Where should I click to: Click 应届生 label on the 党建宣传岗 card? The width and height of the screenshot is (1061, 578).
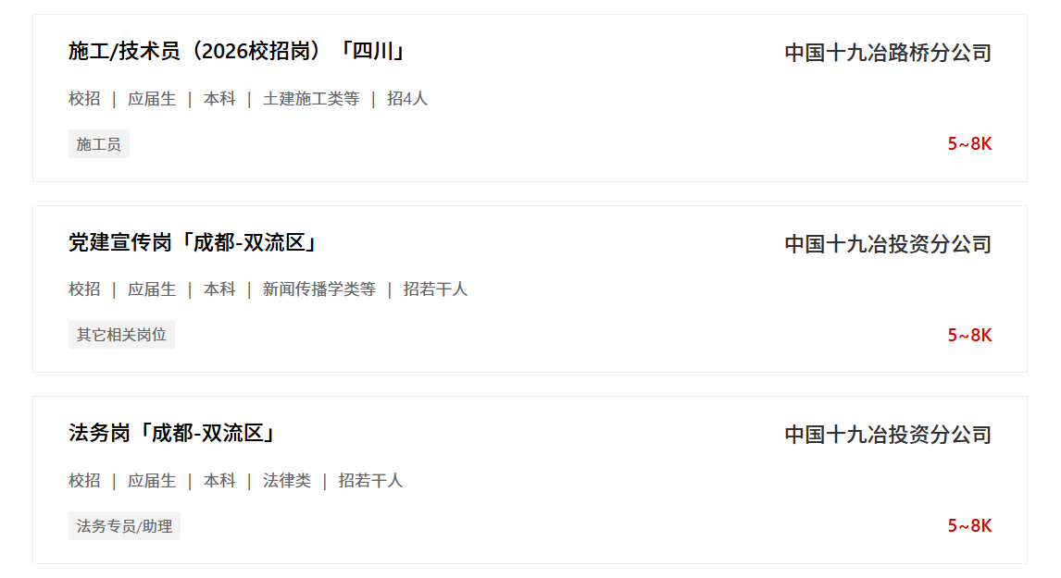coord(152,289)
